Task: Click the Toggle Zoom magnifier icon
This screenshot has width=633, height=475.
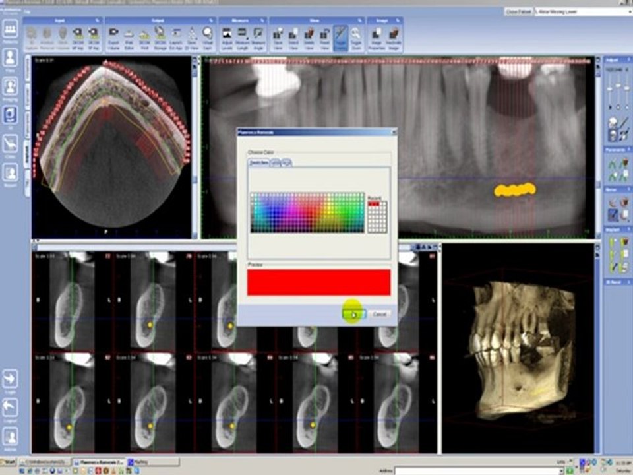Action: pos(355,39)
